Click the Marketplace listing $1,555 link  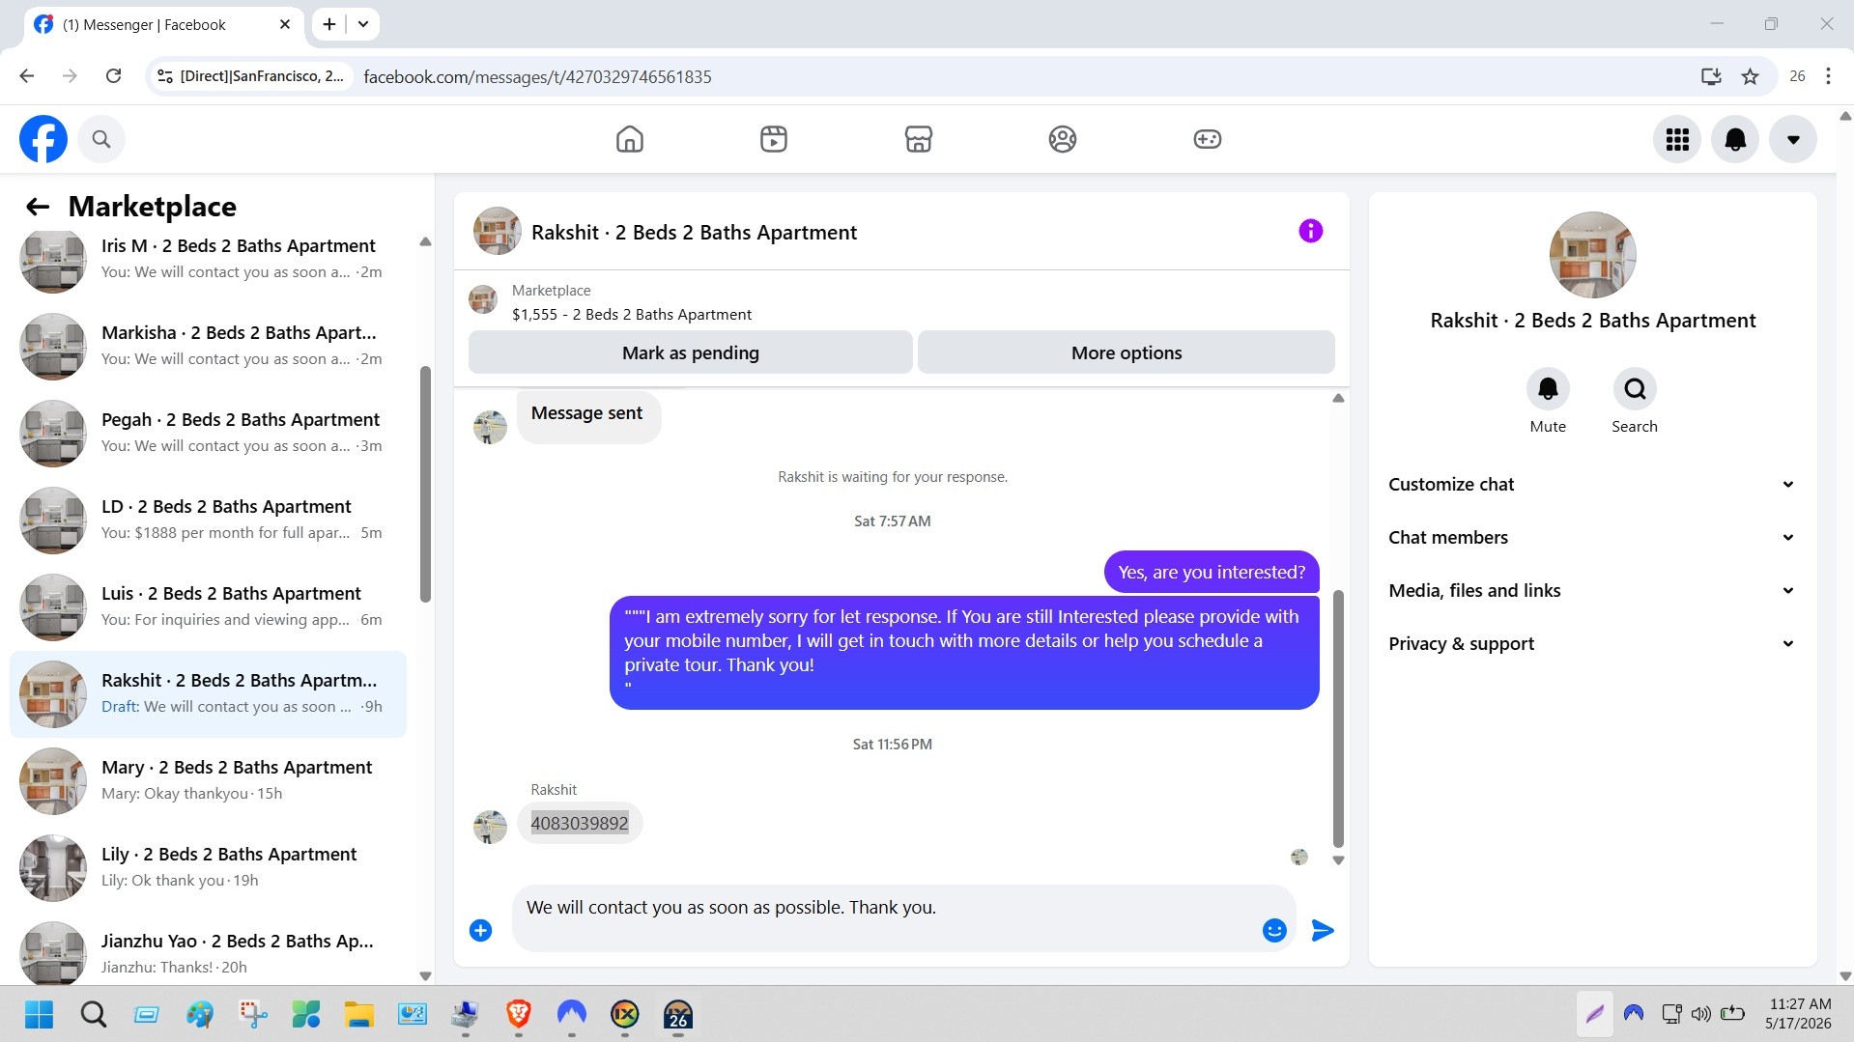[632, 315]
